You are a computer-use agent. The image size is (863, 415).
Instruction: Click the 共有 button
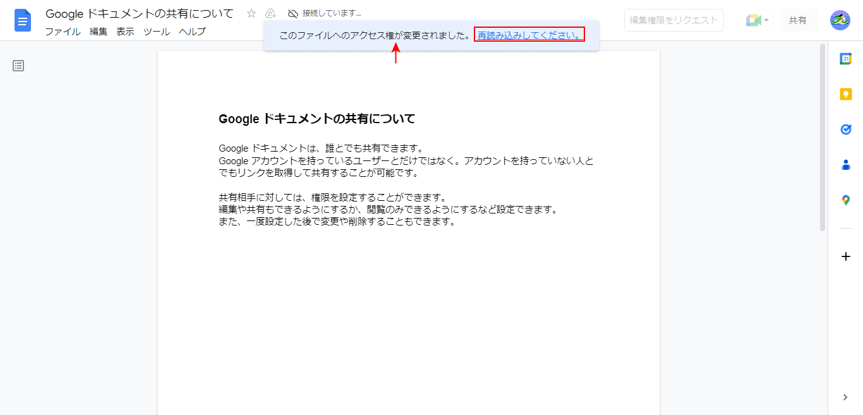point(798,20)
